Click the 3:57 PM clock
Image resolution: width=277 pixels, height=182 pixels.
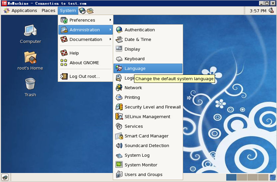point(258,11)
